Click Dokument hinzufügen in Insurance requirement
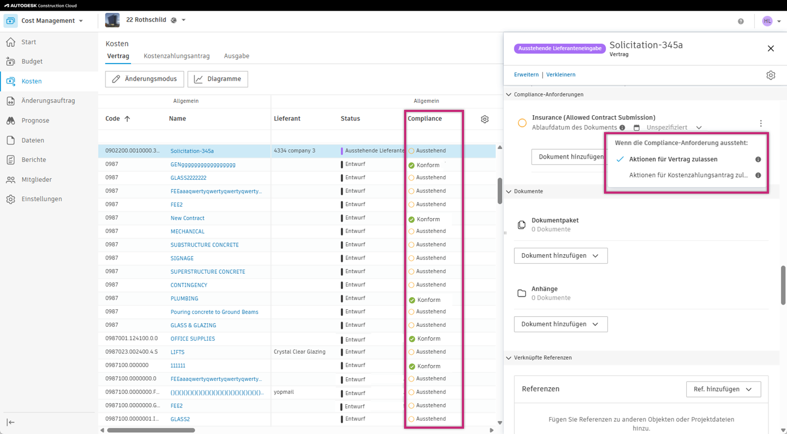The image size is (787, 434). pos(569,157)
